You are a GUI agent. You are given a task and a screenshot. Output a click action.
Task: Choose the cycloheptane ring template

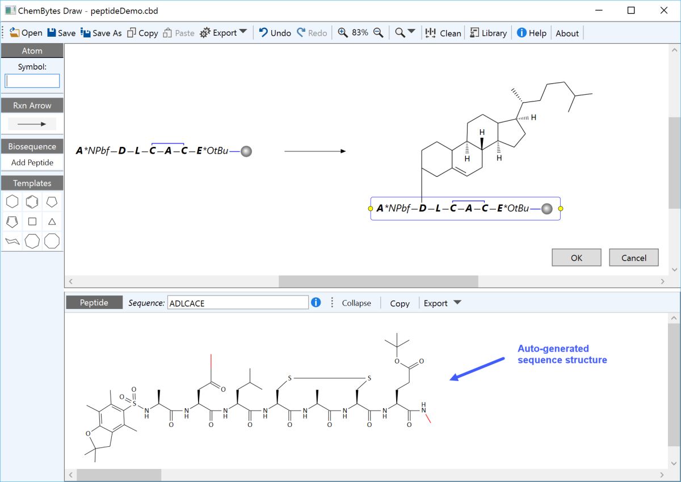pyautogui.click(x=32, y=241)
